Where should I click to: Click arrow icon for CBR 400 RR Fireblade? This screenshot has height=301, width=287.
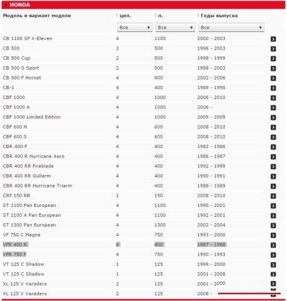pos(273,167)
